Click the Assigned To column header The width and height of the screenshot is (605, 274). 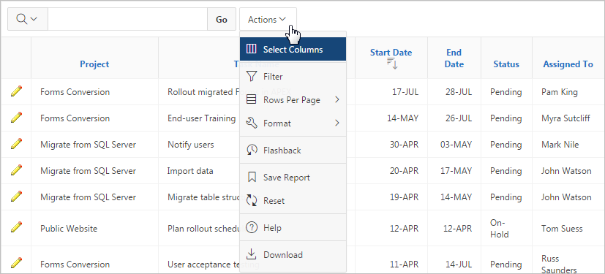point(568,64)
